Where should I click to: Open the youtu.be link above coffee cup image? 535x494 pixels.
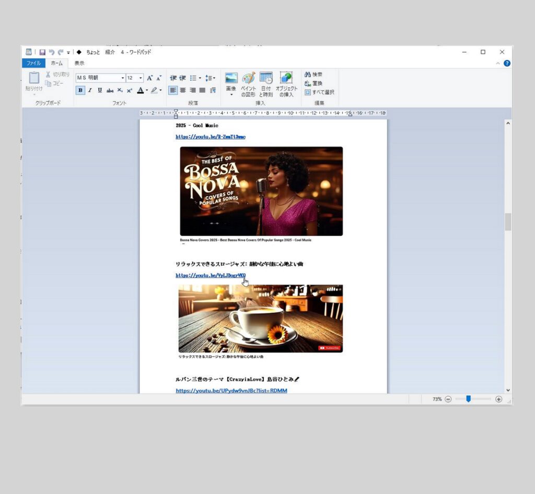[x=211, y=276]
